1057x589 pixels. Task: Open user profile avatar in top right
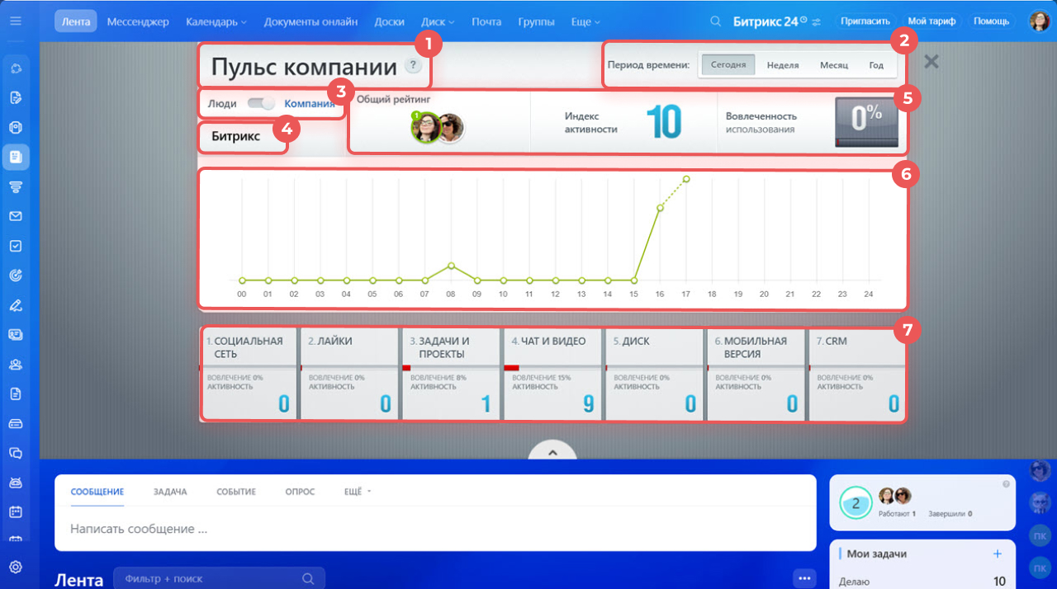pyautogui.click(x=1039, y=21)
